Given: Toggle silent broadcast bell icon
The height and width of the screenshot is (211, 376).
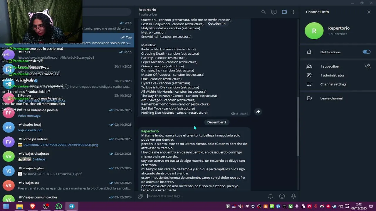Looking at the screenshot, I should (270, 196).
